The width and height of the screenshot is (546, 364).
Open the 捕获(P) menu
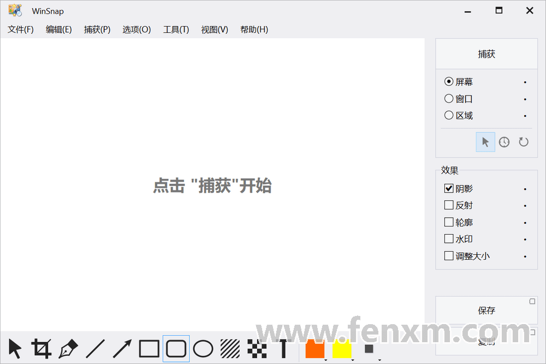point(97,29)
